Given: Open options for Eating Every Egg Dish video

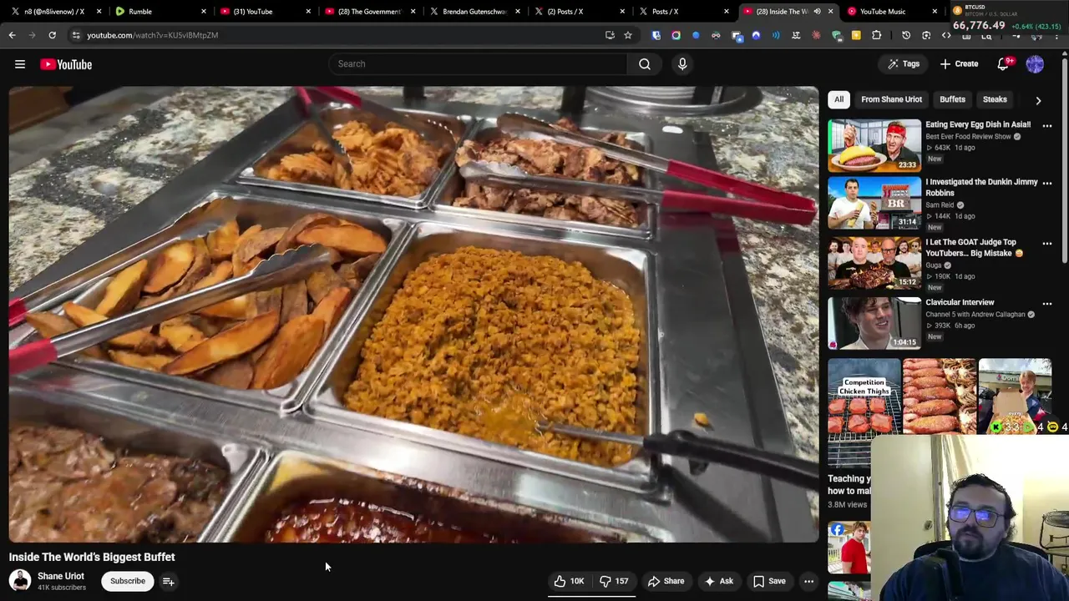Looking at the screenshot, I should 1047,126.
